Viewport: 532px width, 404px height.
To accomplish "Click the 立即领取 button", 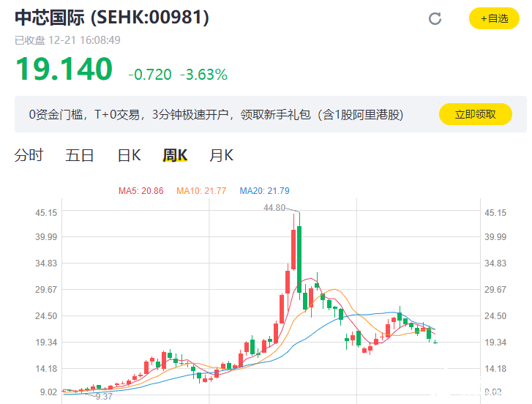I will (476, 114).
